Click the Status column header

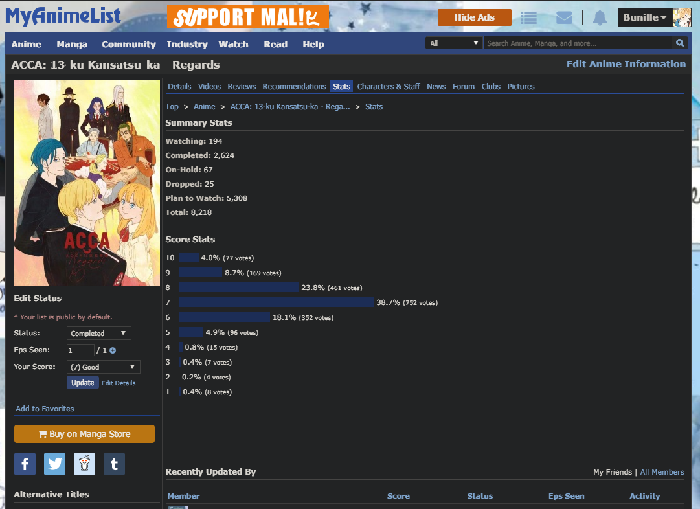pos(480,496)
